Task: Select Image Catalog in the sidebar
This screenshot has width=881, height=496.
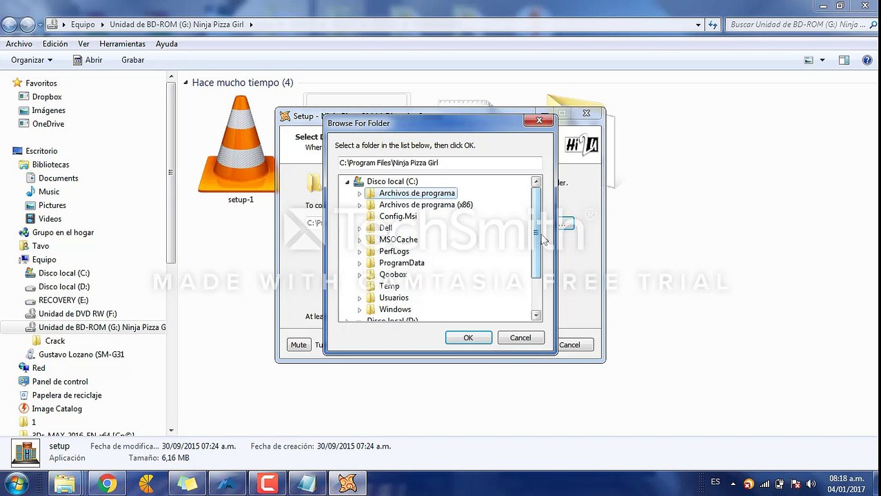Action: [x=57, y=409]
